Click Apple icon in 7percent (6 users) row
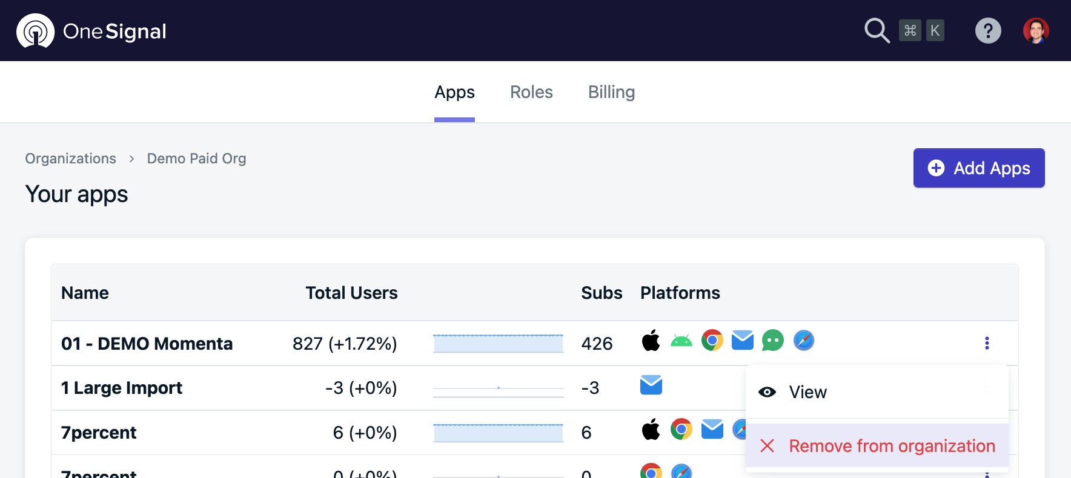This screenshot has width=1071, height=478. [x=651, y=430]
